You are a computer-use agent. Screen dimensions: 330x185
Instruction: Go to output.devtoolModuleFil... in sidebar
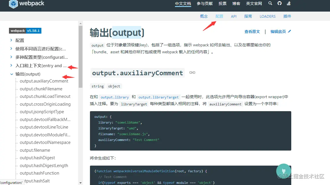click(x=45, y=135)
